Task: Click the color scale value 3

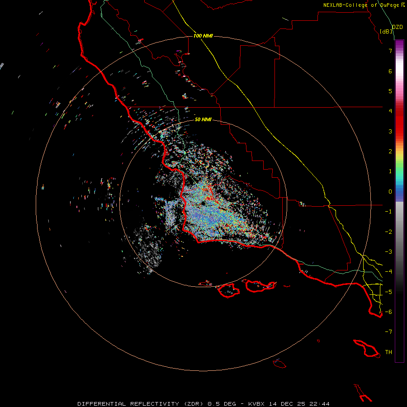Action: pos(390,131)
